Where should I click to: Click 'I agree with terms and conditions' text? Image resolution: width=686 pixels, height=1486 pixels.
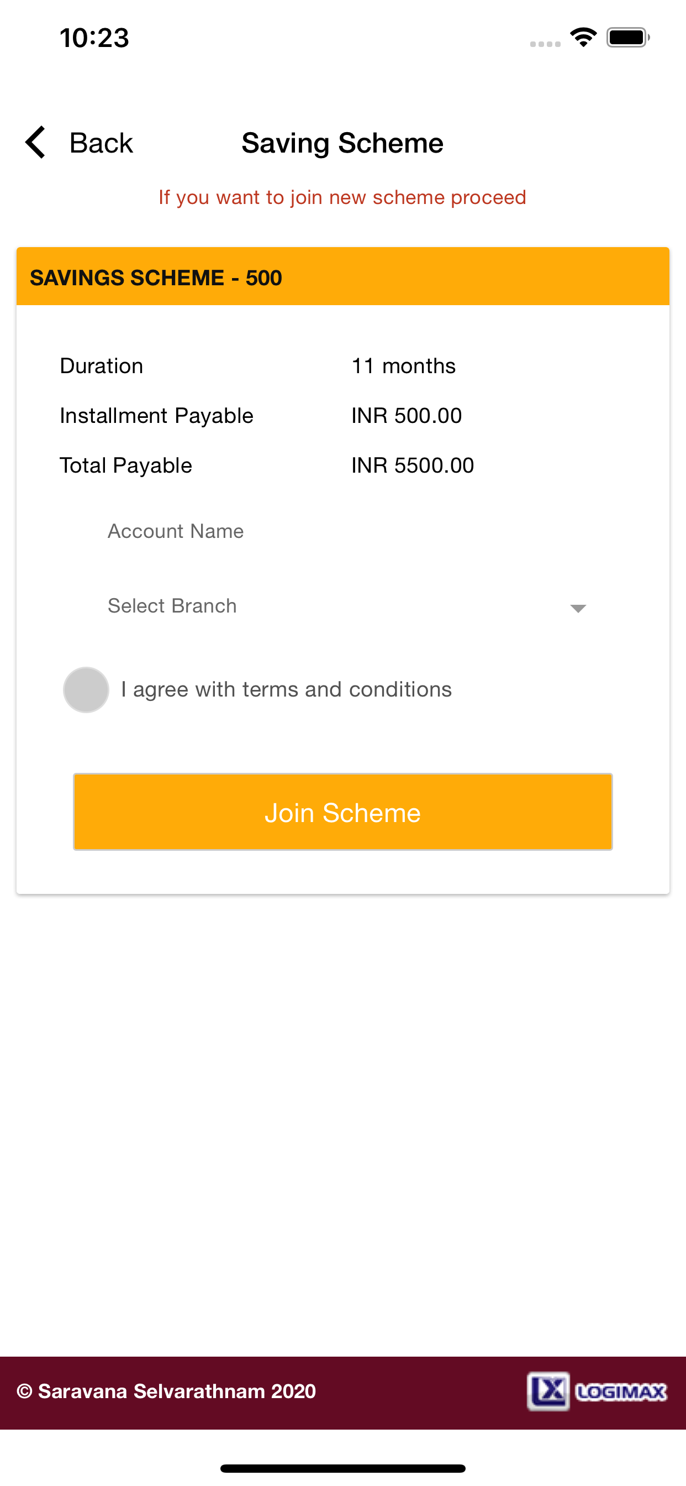[x=287, y=689]
